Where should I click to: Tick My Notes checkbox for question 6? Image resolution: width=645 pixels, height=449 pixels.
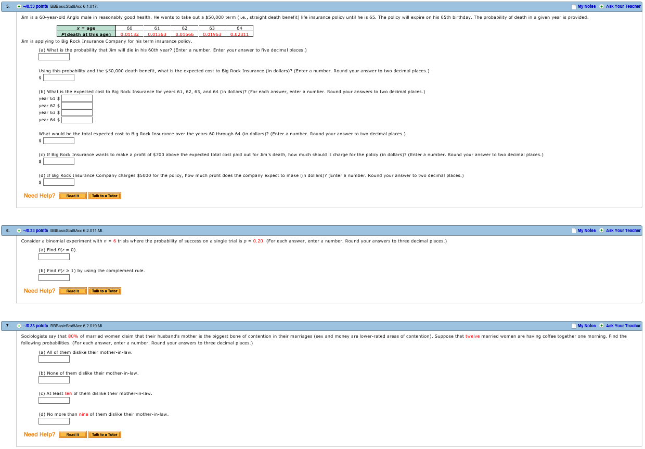(x=573, y=230)
